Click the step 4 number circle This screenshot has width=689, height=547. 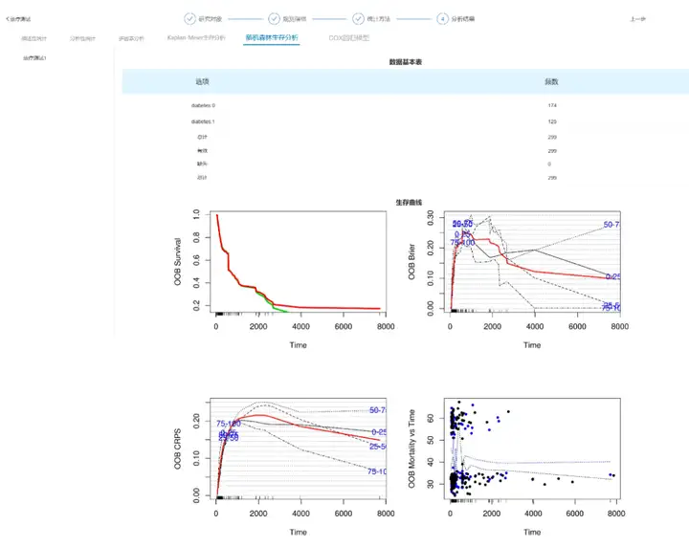[442, 19]
